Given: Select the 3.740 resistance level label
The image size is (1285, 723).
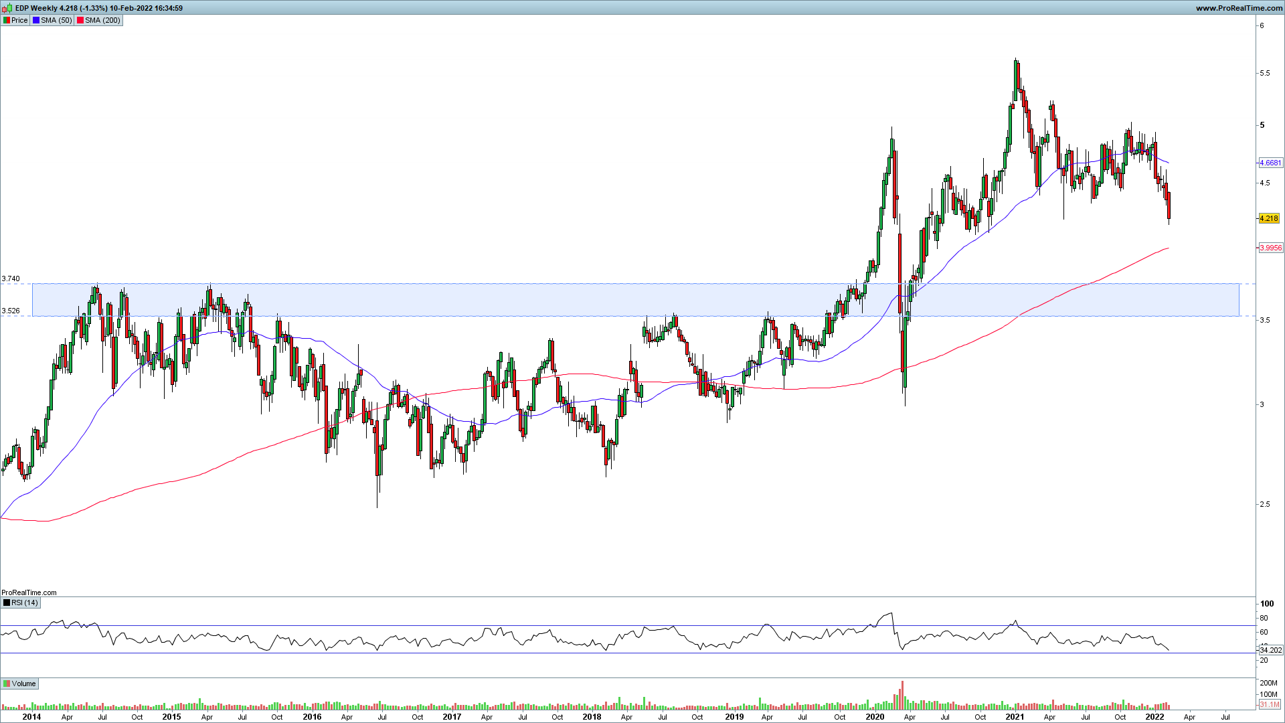Looking at the screenshot, I should click(11, 278).
